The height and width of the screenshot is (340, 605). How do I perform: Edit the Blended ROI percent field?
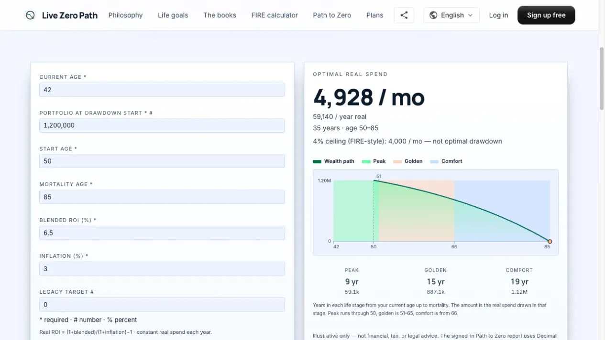pyautogui.click(x=162, y=233)
